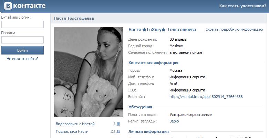The width and height of the screenshot is (269, 138).
Task: Click the Верю religious views link
Action: pyautogui.click(x=174, y=121)
